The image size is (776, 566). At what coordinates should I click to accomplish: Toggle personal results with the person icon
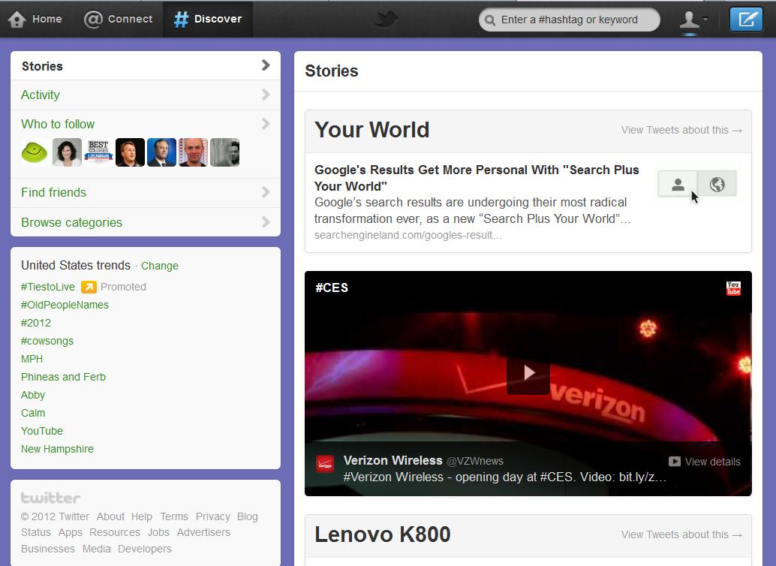(x=678, y=184)
